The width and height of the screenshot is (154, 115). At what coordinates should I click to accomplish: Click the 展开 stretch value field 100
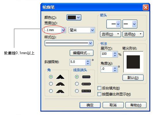tap(107, 54)
